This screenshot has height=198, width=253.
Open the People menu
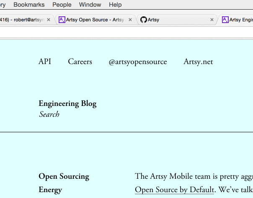62,5
